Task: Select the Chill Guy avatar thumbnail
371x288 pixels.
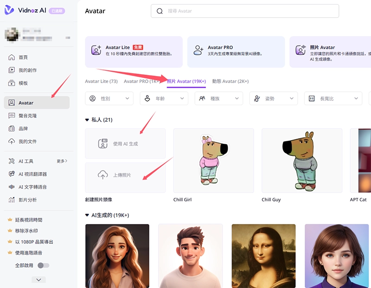Action: pyautogui.click(x=302, y=160)
